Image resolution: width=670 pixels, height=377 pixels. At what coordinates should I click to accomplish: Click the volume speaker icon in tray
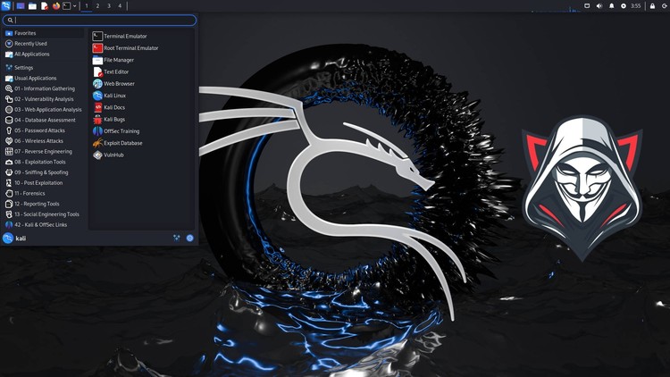[x=599, y=5]
